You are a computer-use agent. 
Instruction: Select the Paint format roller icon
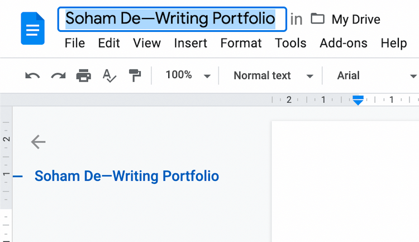pyautogui.click(x=135, y=75)
